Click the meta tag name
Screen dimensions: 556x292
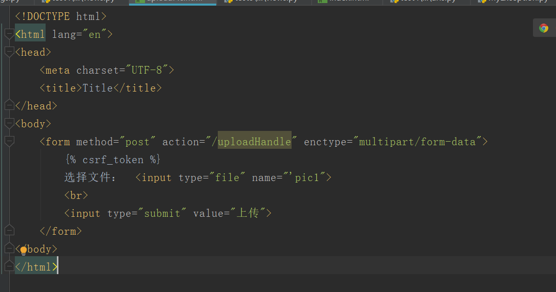pos(58,71)
